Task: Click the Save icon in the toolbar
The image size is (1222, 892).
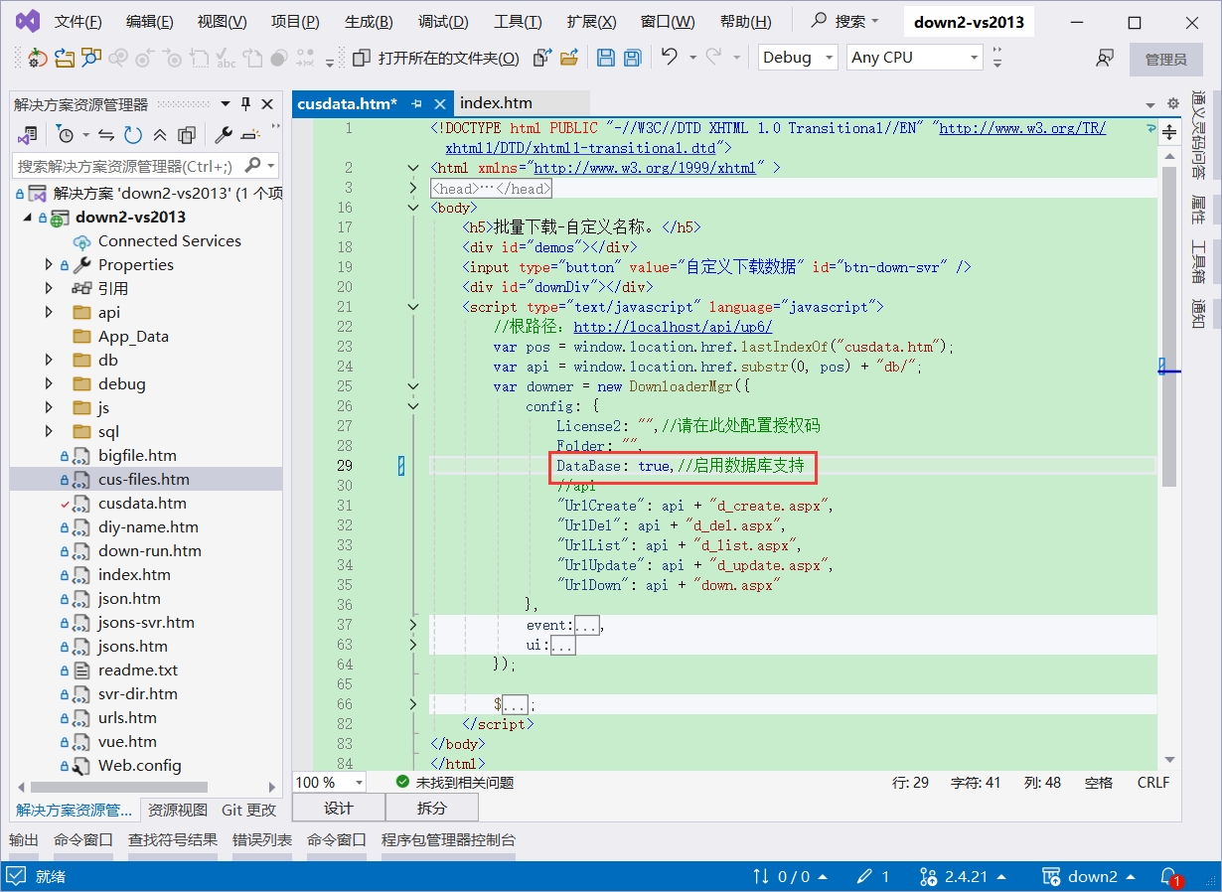Action: point(605,58)
